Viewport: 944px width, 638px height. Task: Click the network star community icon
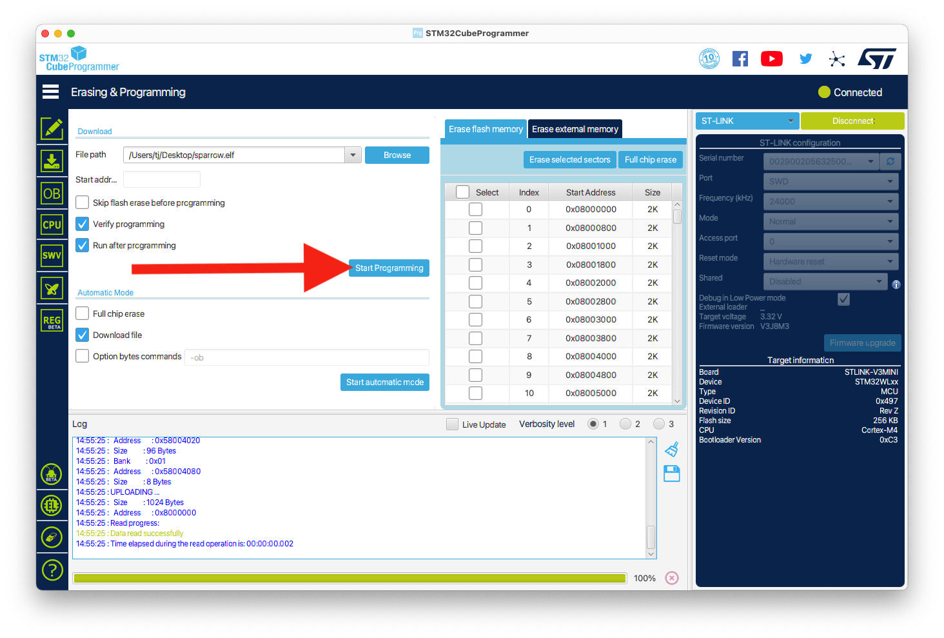837,59
